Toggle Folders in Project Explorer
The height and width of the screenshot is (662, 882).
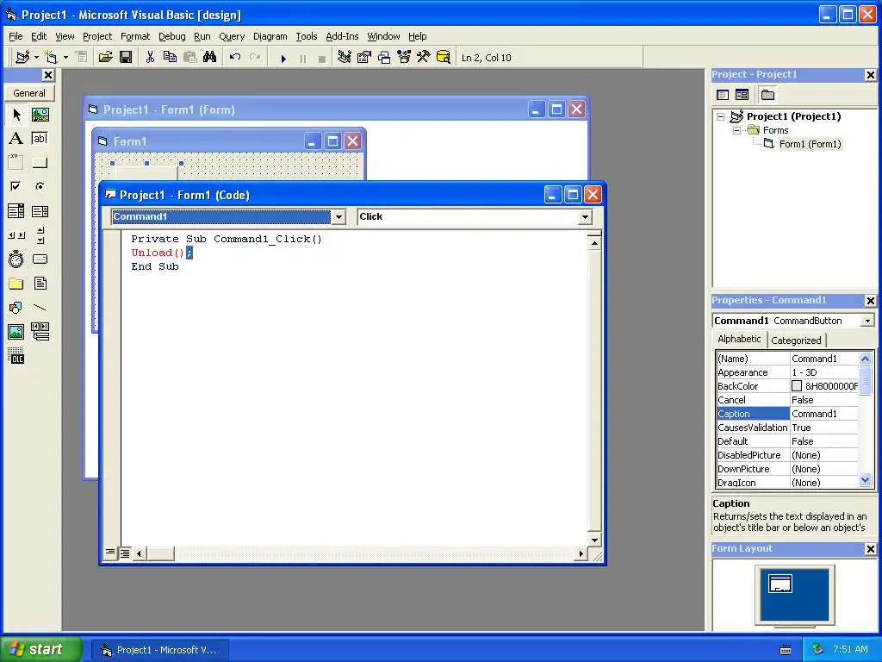pyautogui.click(x=767, y=95)
